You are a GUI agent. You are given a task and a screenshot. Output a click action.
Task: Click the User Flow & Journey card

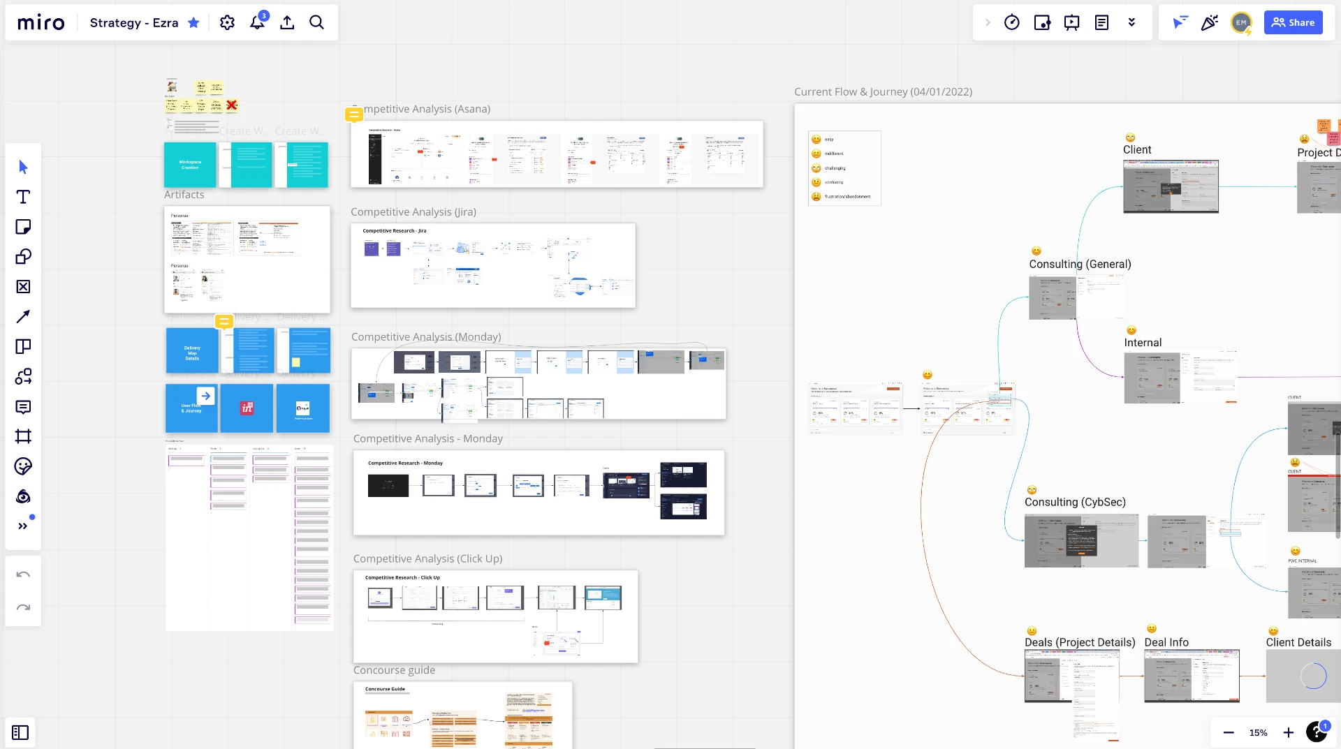[x=191, y=408]
